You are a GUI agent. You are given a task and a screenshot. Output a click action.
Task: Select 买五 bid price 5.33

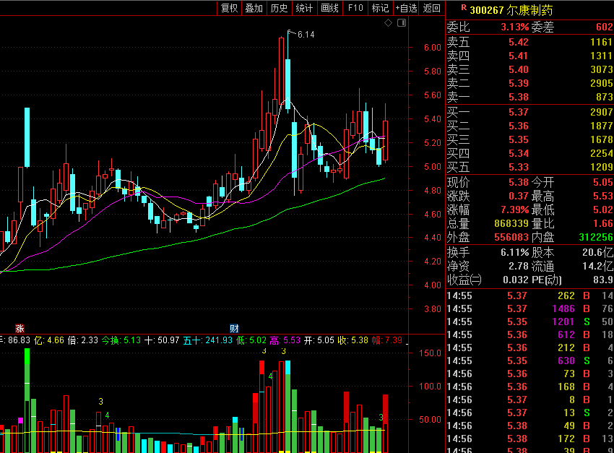point(519,167)
